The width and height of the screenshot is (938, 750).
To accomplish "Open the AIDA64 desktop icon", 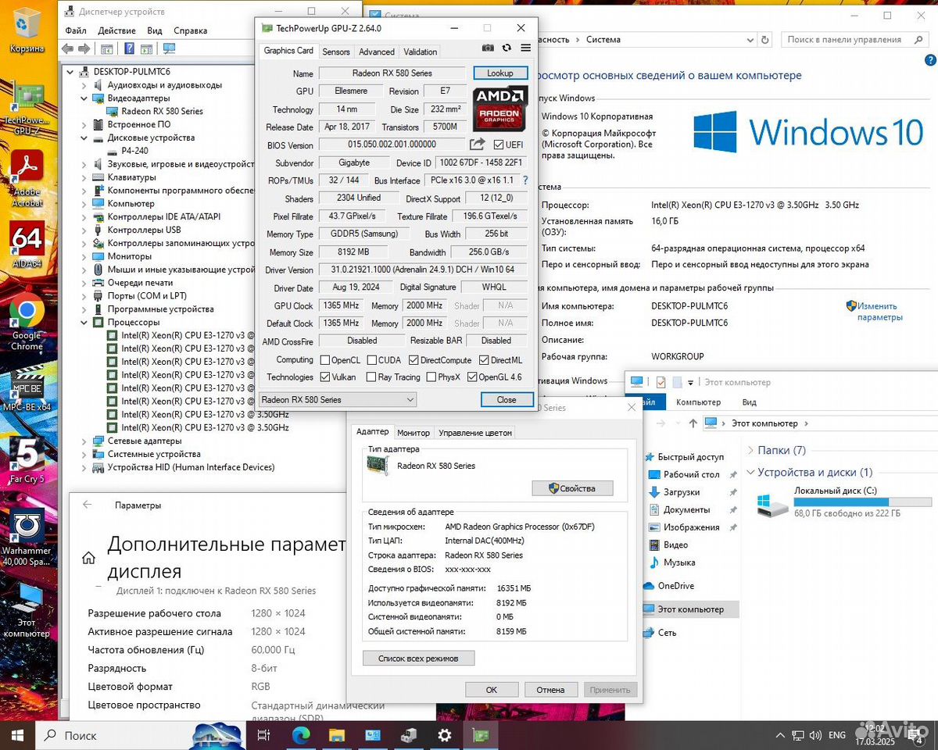I will coord(27,245).
